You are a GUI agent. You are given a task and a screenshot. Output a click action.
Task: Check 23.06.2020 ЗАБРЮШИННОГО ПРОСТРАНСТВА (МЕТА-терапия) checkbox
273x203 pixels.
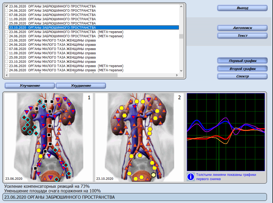[7, 32]
